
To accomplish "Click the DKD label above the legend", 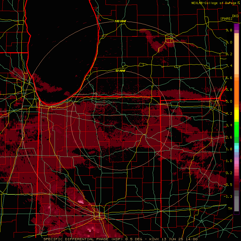I will click(x=235, y=16).
